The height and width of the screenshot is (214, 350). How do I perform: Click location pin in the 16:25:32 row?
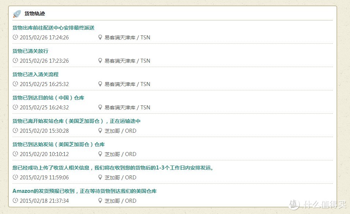click(x=100, y=84)
